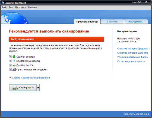Viewport: 152px width, 118px height.
Task: Click the Ошибки реестра label text
Action: coord(26,57)
